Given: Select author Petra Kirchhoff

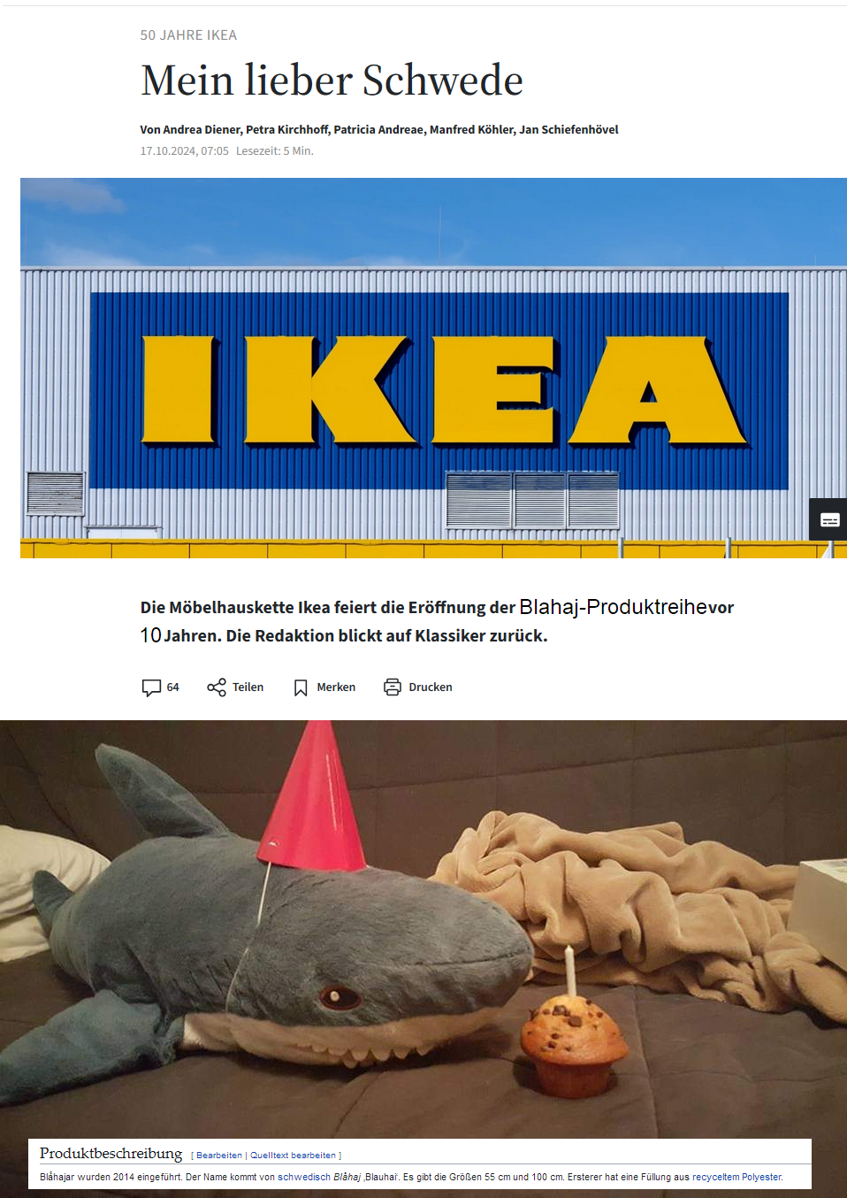Looking at the screenshot, I should [x=287, y=130].
